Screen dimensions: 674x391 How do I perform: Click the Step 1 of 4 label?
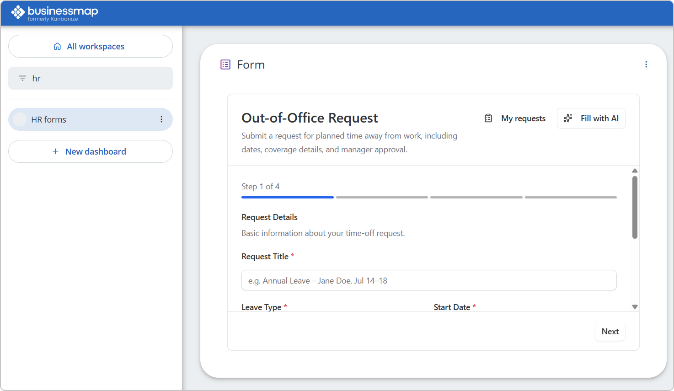(261, 187)
